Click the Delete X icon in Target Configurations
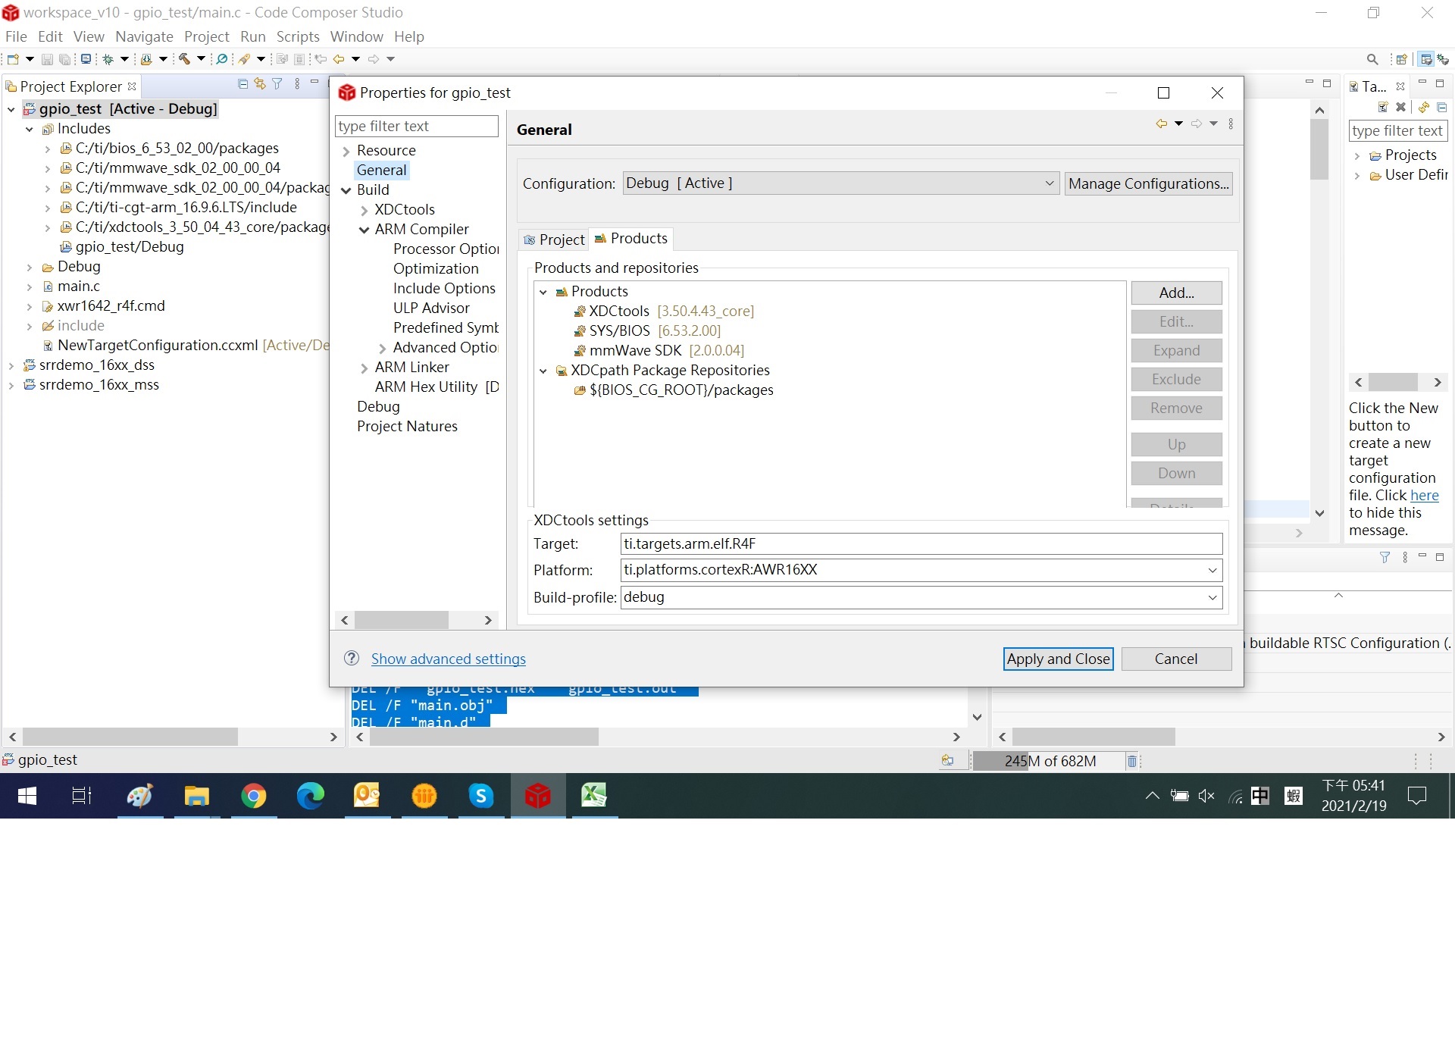Viewport: 1455px width, 1055px height. point(1401,107)
